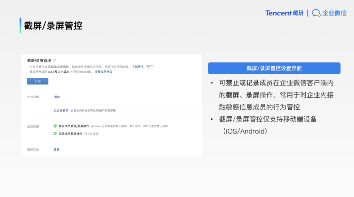The height and width of the screenshot is (197, 354).
Task: Click the Tencent 腾讯 logo
Action: point(284,13)
